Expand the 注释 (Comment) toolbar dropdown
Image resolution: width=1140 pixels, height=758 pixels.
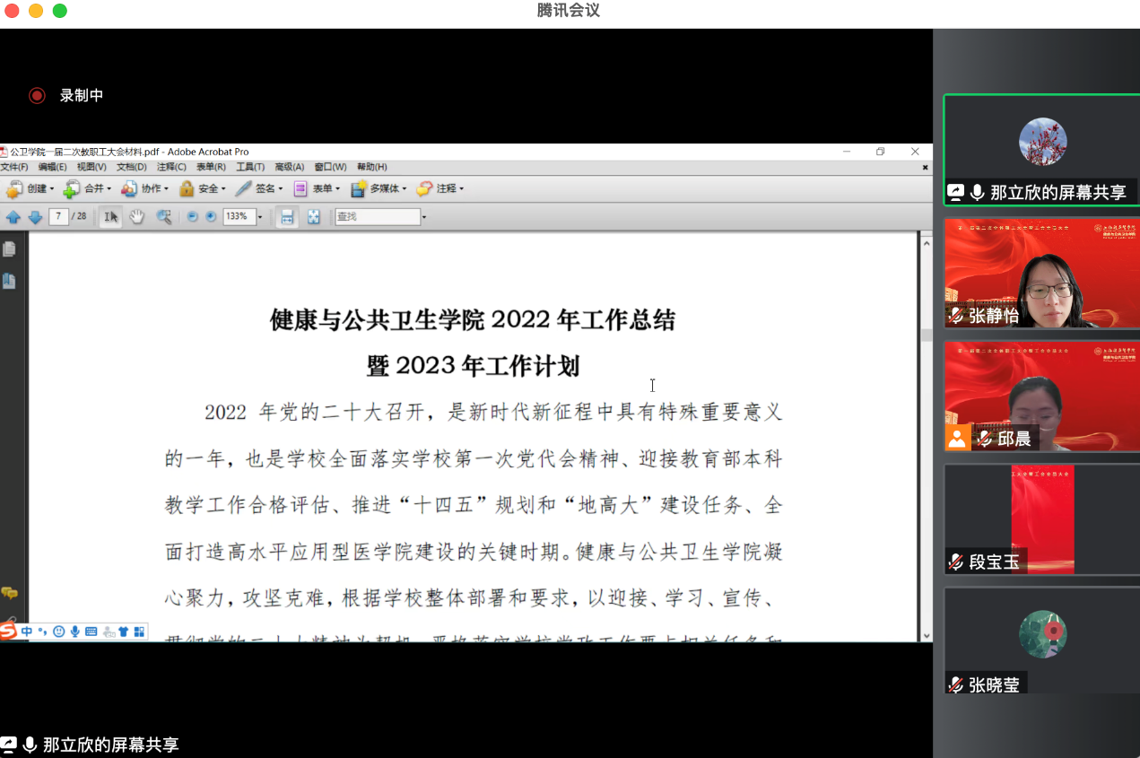440,188
